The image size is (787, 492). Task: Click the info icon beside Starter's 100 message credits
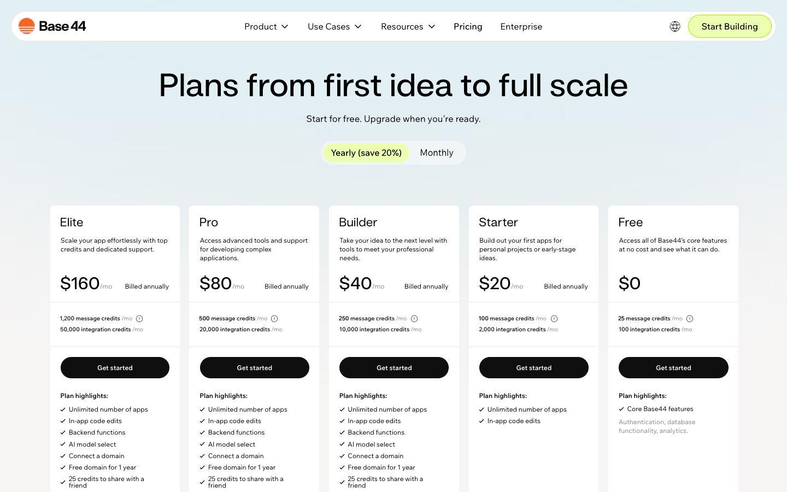click(x=554, y=318)
